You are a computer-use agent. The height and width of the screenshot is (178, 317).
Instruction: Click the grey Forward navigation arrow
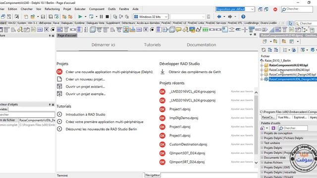point(230,16)
